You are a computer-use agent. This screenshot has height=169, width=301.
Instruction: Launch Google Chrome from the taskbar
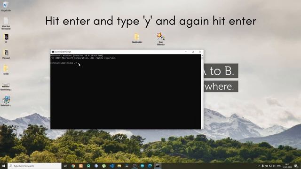pos(73,166)
